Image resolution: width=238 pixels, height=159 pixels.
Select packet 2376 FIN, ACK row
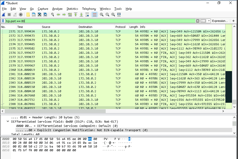pos(113,53)
